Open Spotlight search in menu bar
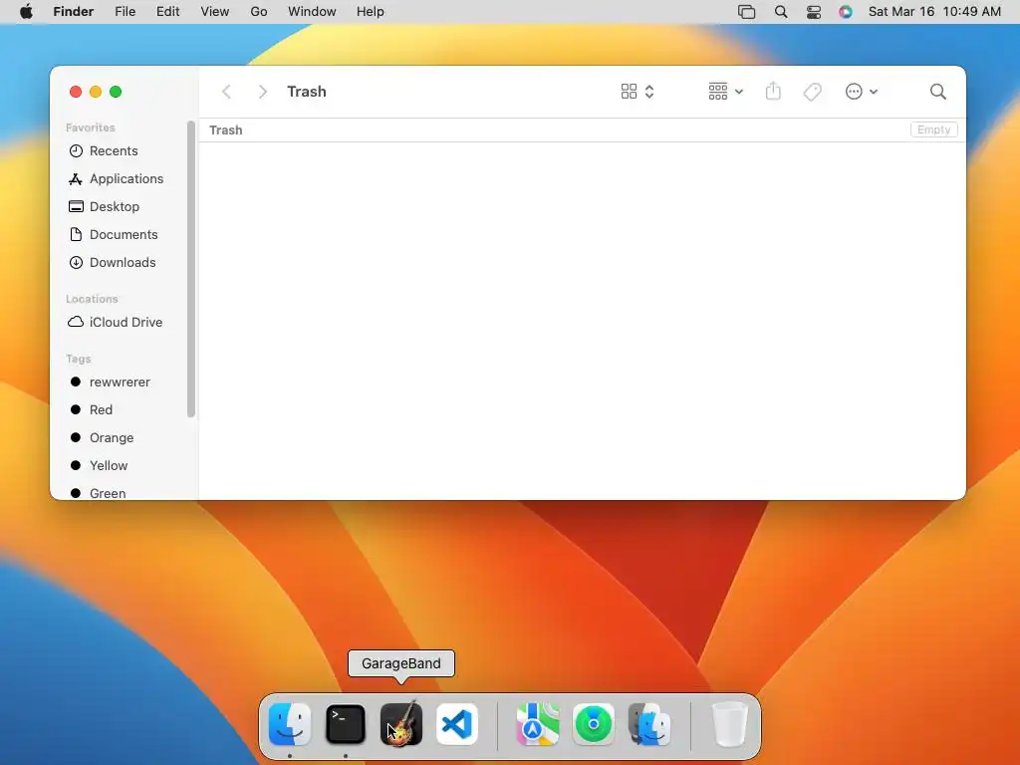1020x765 pixels. pyautogui.click(x=781, y=12)
